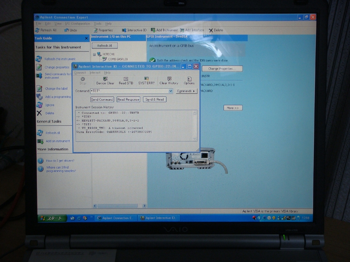Open the Command combo box dropdown arrow

(171, 91)
